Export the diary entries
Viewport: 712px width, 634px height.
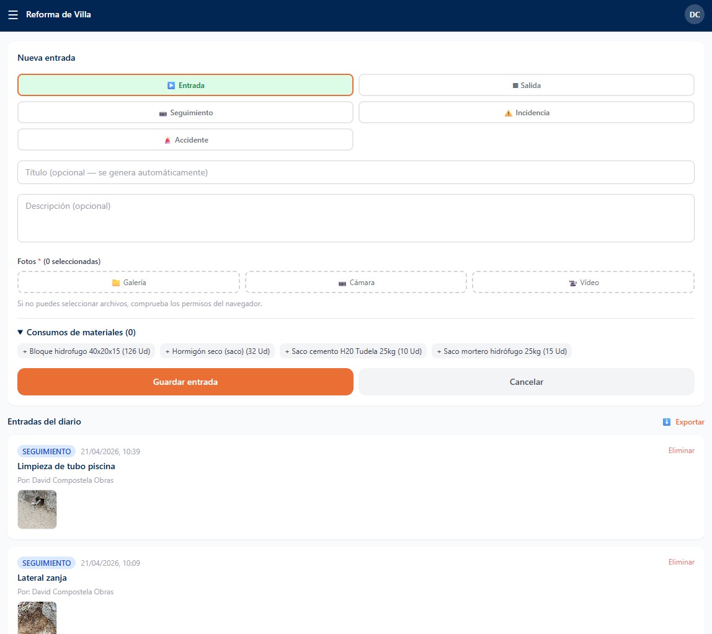(683, 422)
